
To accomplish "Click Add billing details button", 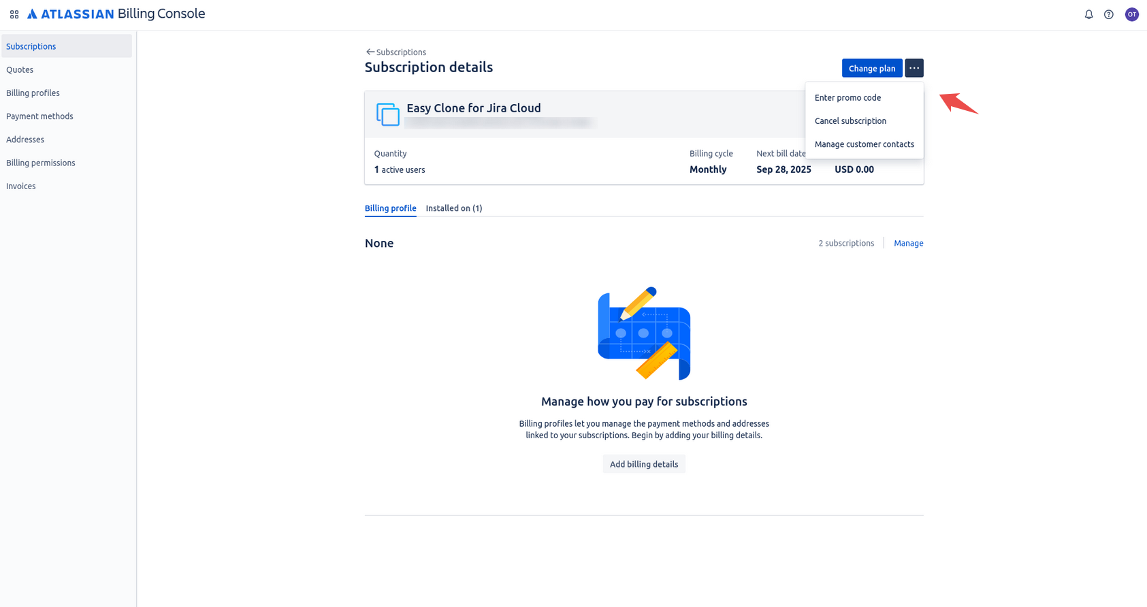I will coord(644,464).
